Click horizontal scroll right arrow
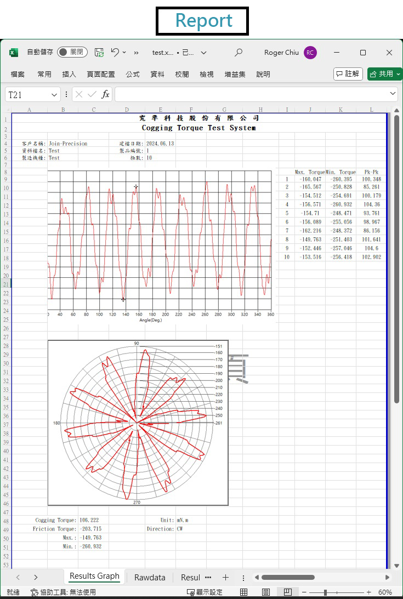Viewport: 403px width, 599px height. (x=387, y=577)
